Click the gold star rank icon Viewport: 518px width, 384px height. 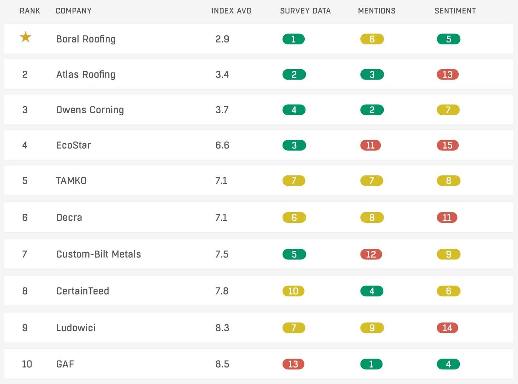(x=25, y=37)
